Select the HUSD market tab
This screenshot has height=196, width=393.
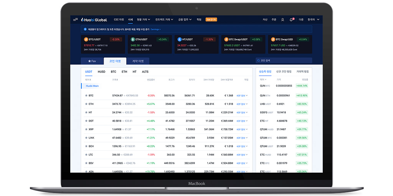tap(101, 72)
